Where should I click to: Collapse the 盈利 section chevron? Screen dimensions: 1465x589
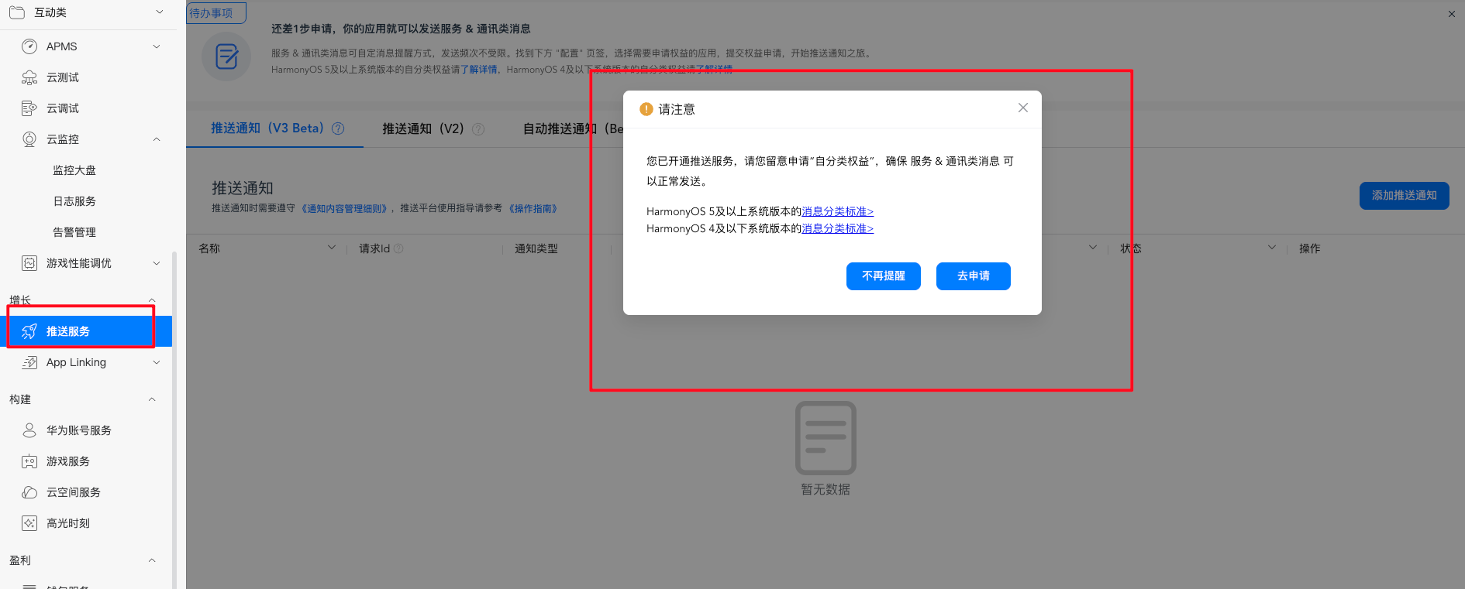(152, 560)
